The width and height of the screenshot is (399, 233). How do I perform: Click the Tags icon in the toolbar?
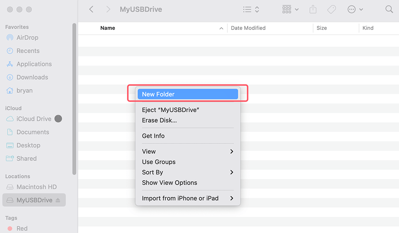(x=331, y=9)
